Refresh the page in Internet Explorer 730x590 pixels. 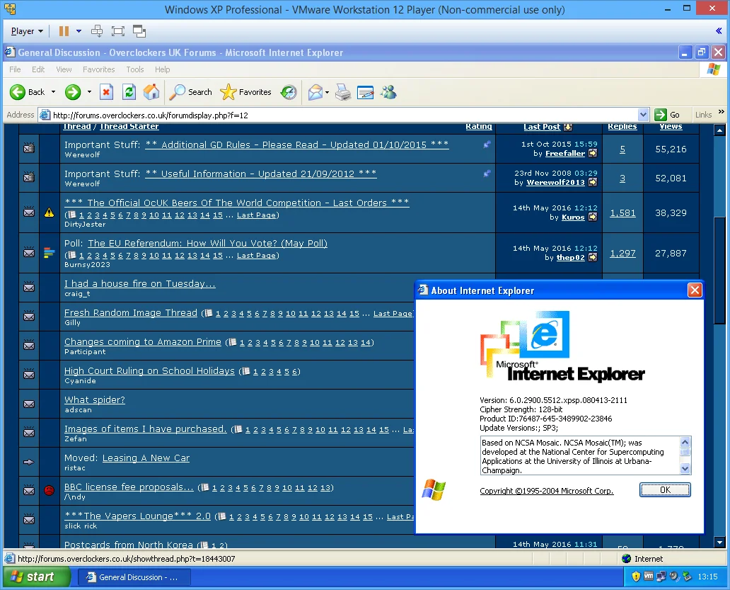(129, 92)
